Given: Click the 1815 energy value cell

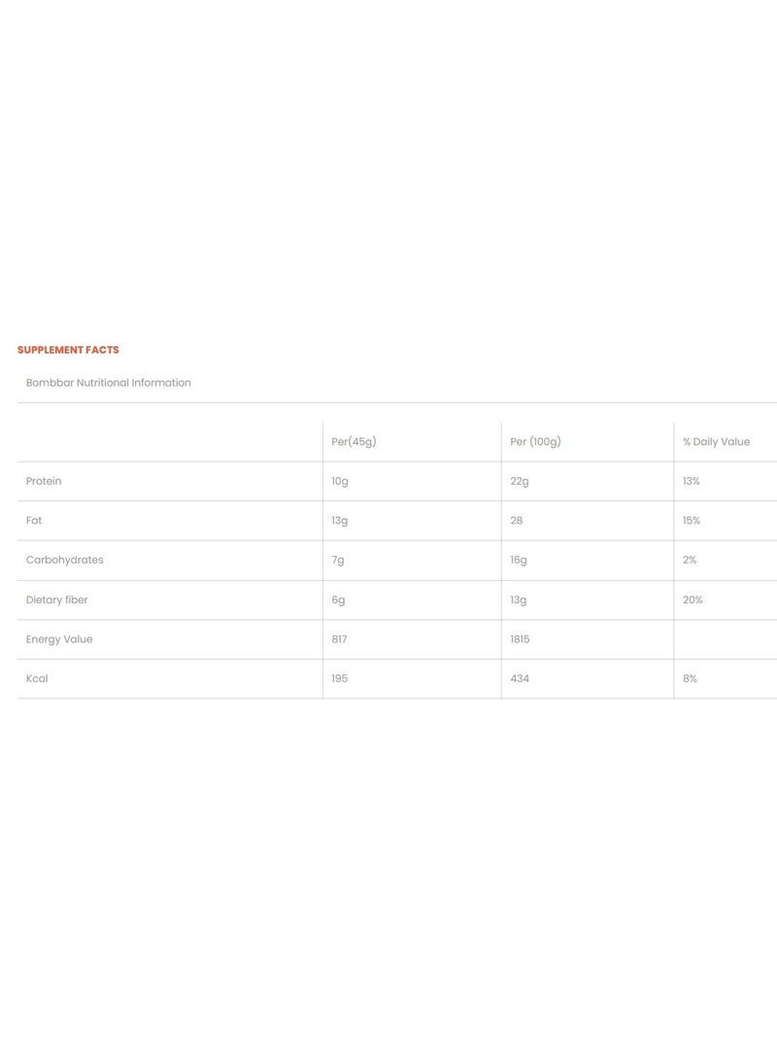Looking at the screenshot, I should click(x=520, y=639).
